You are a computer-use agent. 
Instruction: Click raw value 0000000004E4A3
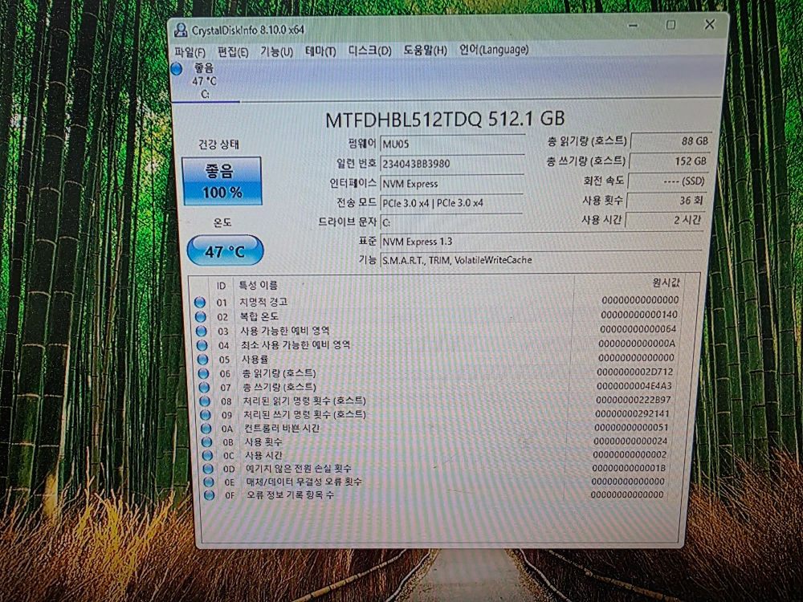[x=634, y=386]
